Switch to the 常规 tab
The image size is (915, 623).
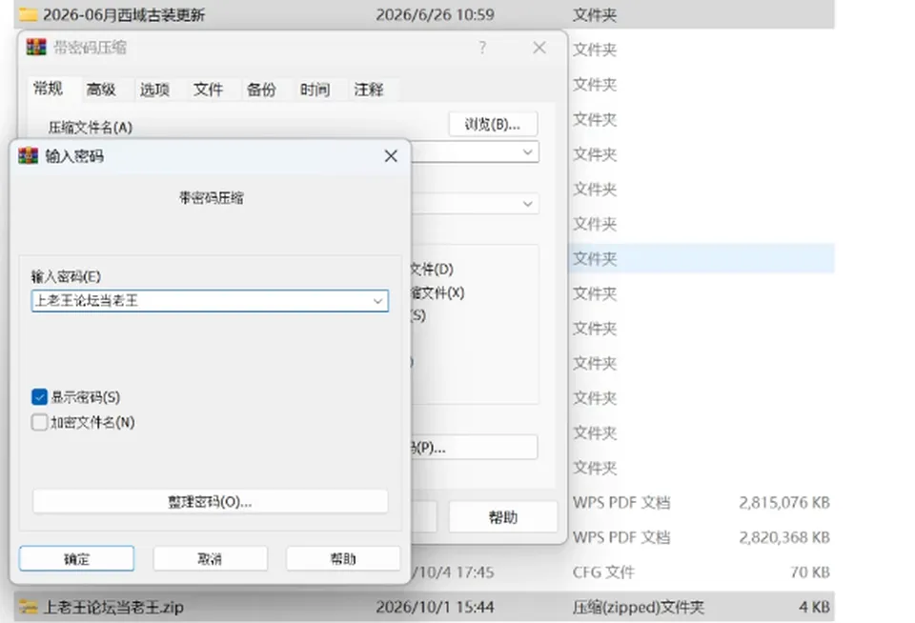[48, 89]
